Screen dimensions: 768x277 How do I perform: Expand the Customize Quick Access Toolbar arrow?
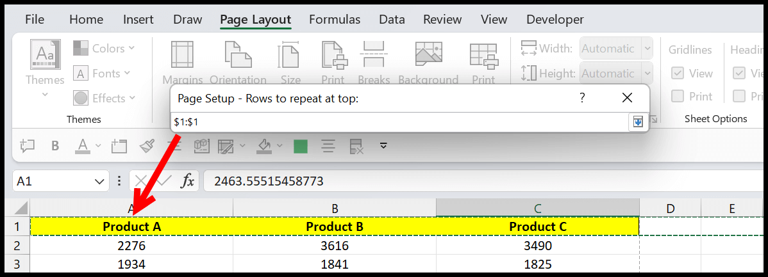(x=383, y=145)
